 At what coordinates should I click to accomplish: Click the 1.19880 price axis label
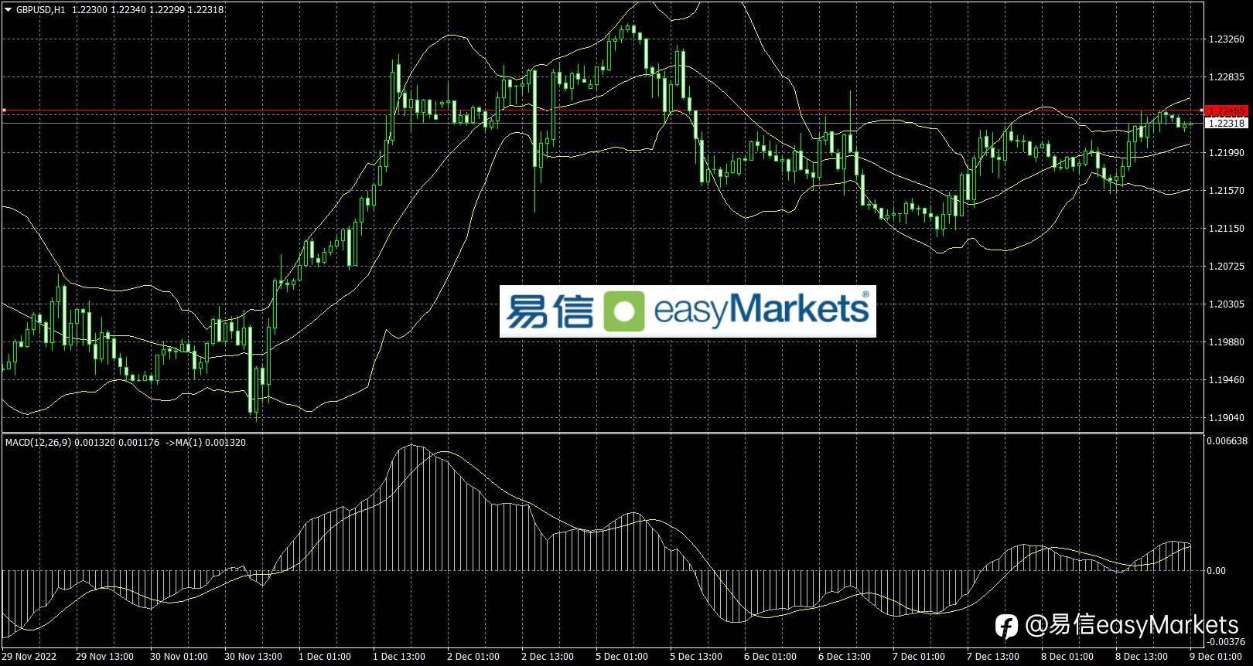coord(1226,342)
